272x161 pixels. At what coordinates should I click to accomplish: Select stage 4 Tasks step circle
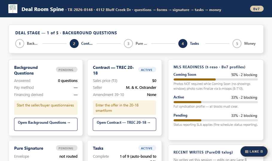[183, 44]
